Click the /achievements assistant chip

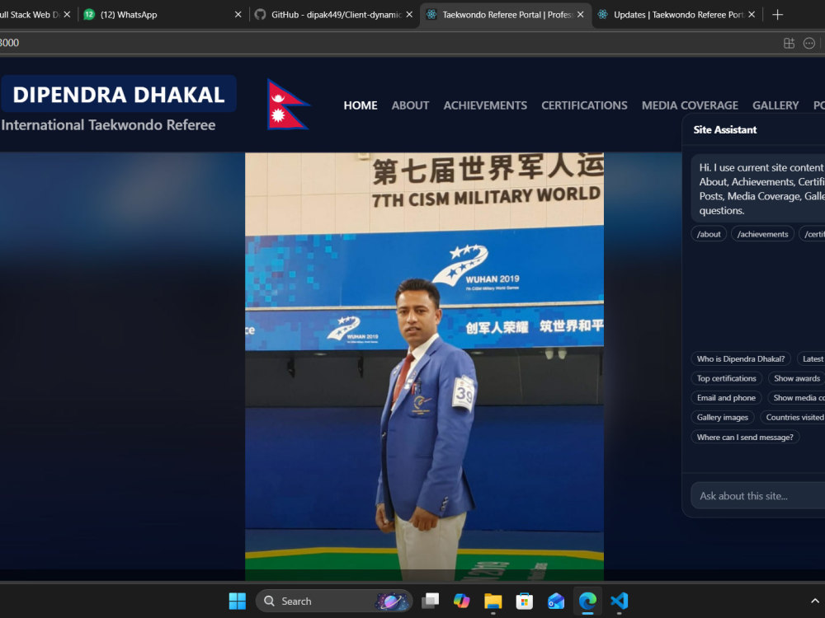point(762,234)
